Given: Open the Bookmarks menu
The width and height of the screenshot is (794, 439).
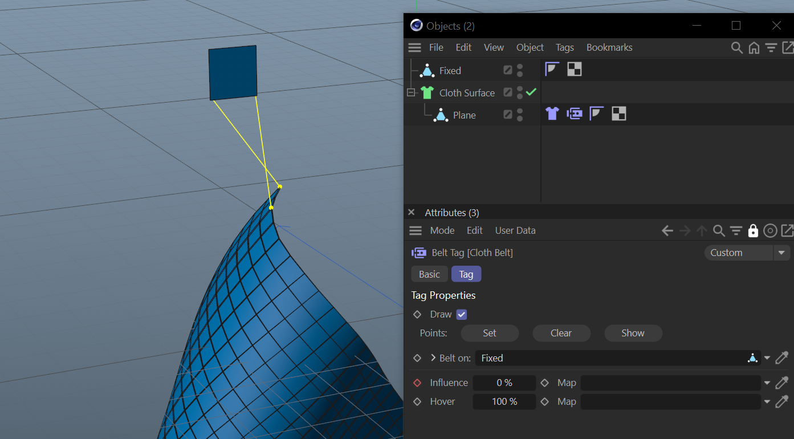Looking at the screenshot, I should point(609,47).
